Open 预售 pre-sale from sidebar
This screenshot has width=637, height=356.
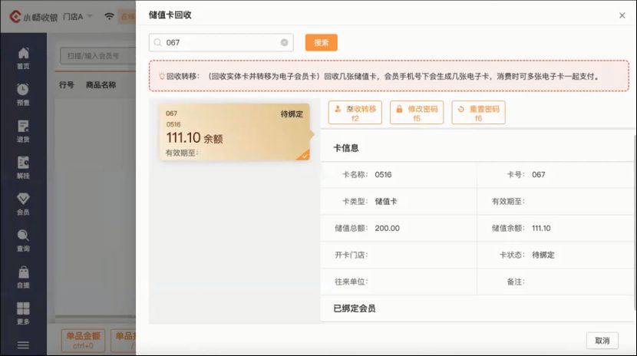(23, 94)
